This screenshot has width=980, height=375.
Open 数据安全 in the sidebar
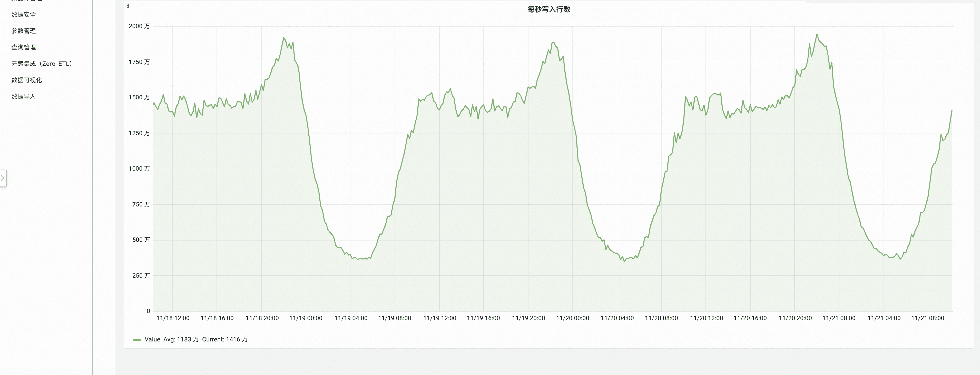(x=24, y=14)
